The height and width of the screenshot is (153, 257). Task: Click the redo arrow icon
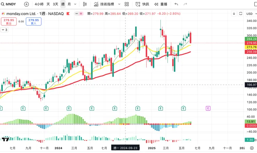185,4
